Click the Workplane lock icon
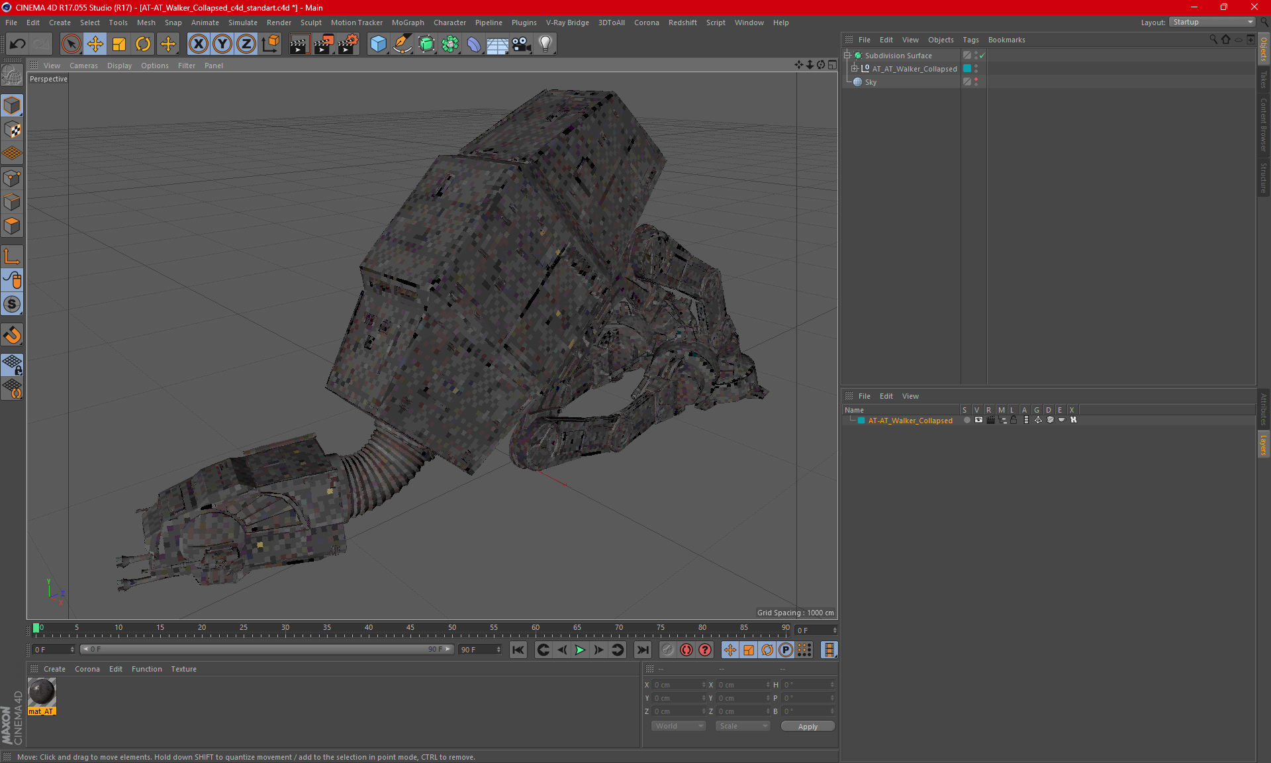Viewport: 1271px width, 763px height. (x=12, y=365)
